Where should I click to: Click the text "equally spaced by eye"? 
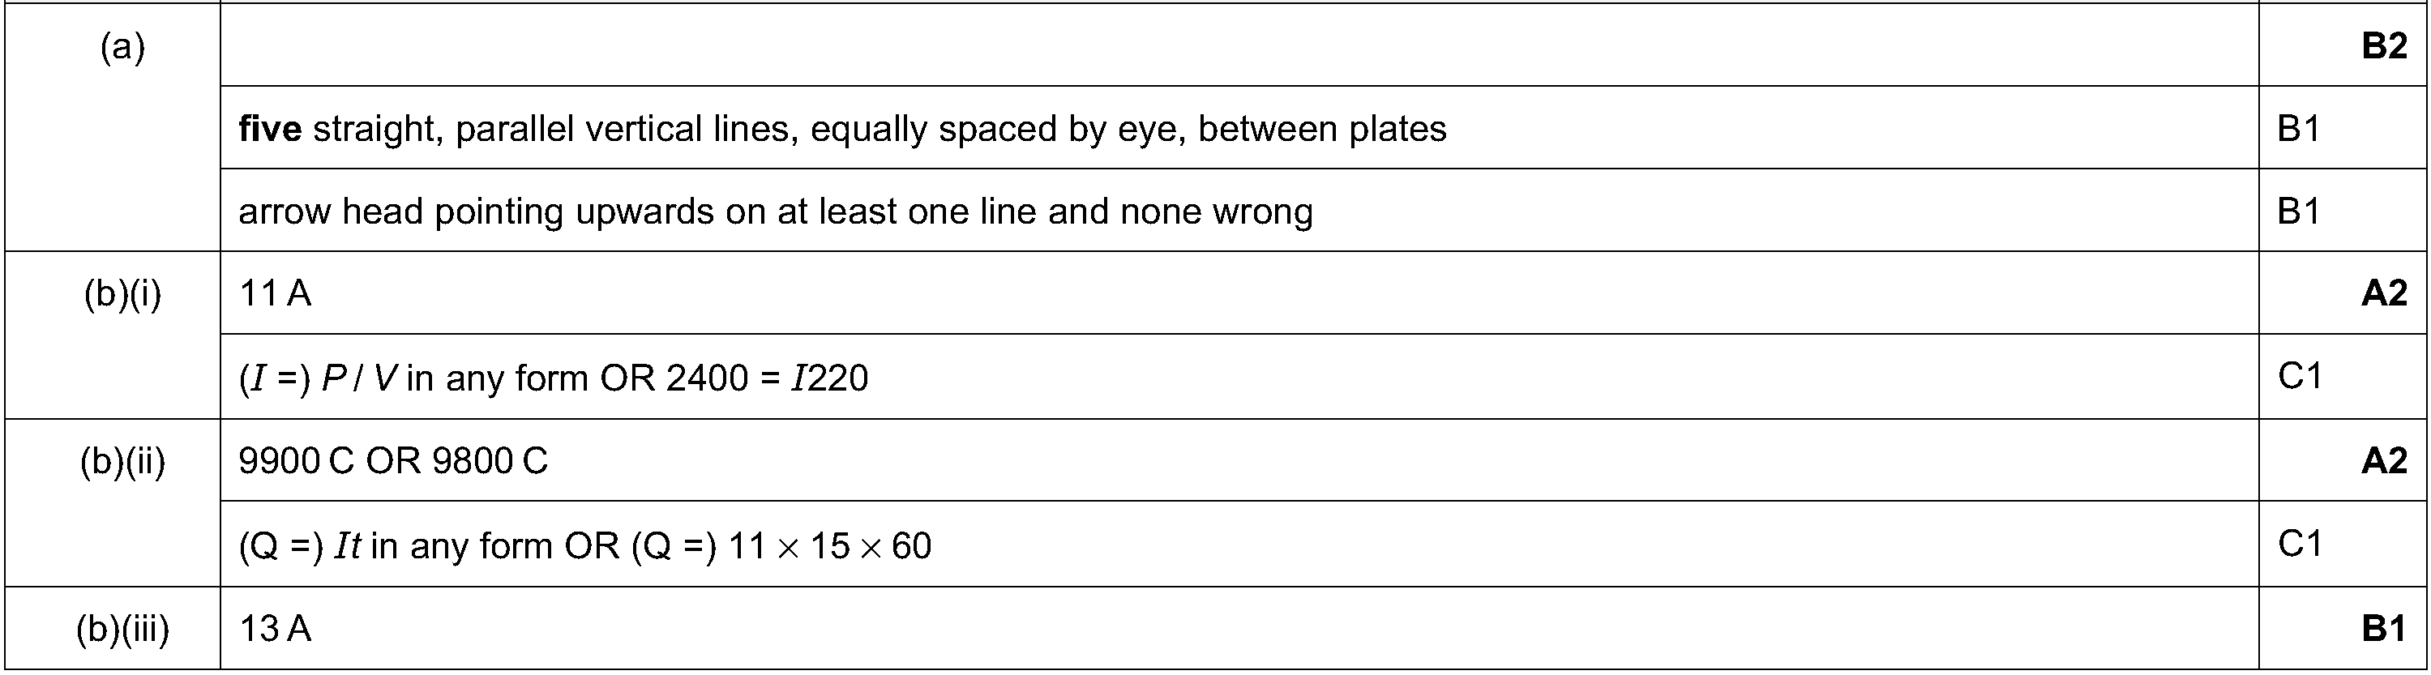point(998,129)
